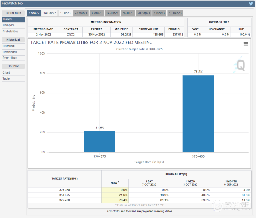Click the 8.0% one-month value
The height and width of the screenshot is (218, 256).
(246, 190)
